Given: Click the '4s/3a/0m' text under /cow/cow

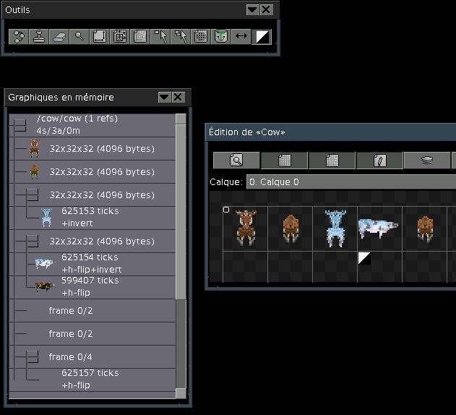Looking at the screenshot, I should click(58, 131).
